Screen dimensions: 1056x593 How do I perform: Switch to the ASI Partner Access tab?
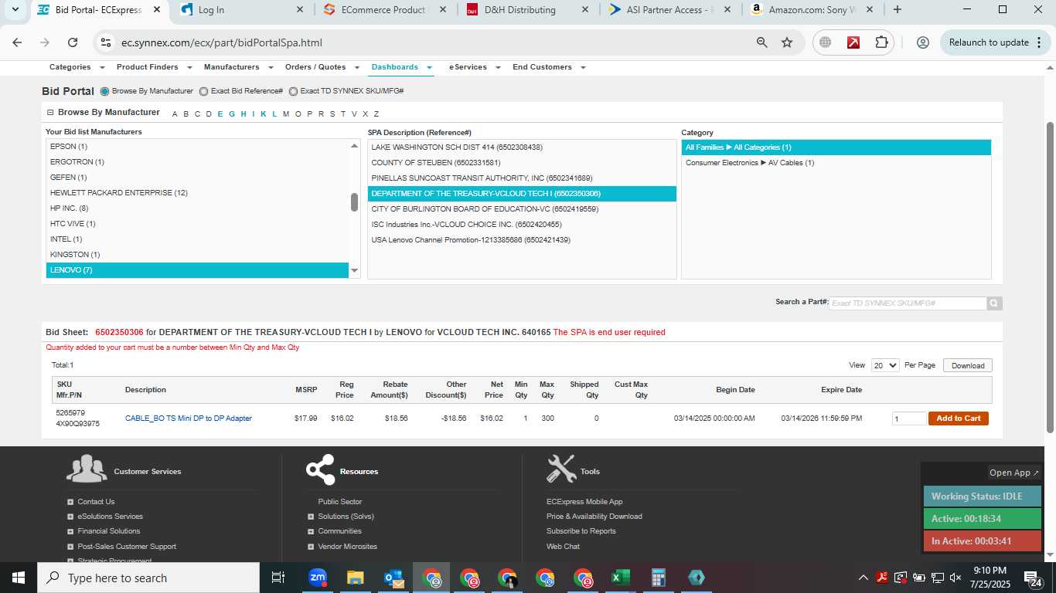click(x=670, y=10)
